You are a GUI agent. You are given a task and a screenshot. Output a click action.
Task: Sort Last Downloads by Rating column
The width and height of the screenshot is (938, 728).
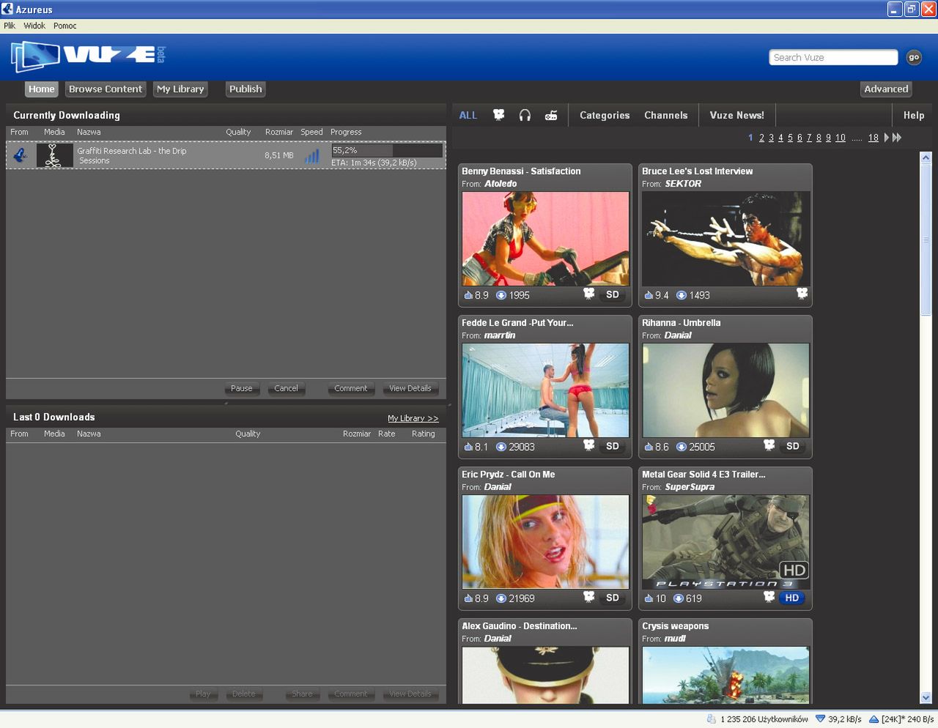coord(424,434)
